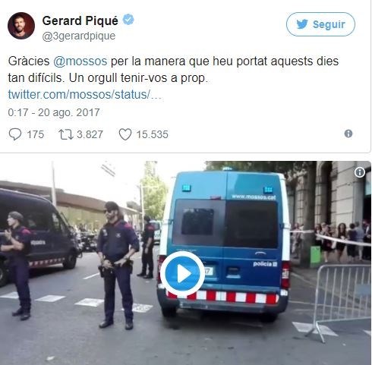Click the retweet arrows icon

point(66,134)
